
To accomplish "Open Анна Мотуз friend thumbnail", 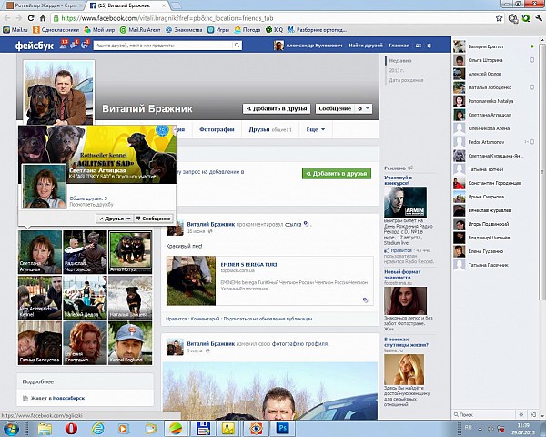I will pos(130,252).
